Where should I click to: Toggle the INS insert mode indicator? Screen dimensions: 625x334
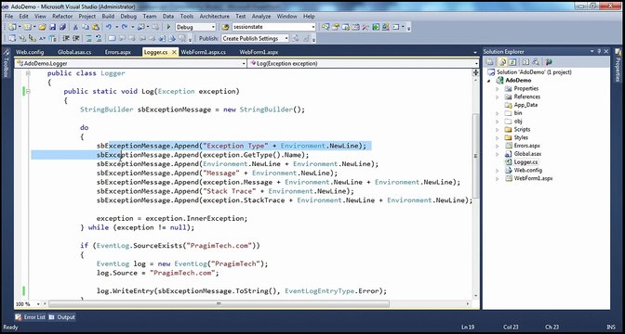point(611,327)
